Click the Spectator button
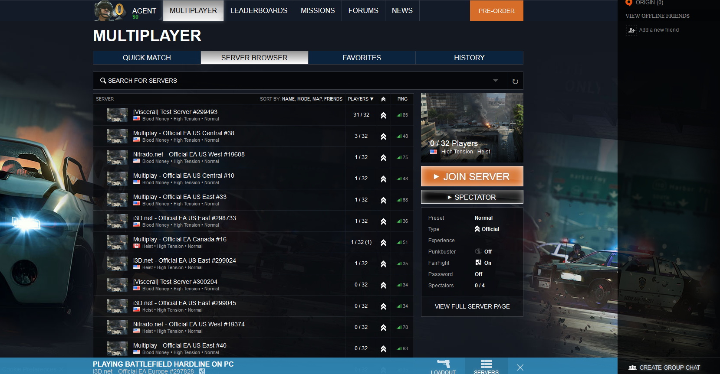This screenshot has height=374, width=720. tap(472, 197)
